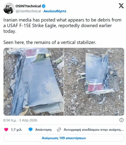
Task: Click Αντιγραφή συνδέσμου στην ανάρτηση text
Action: pos(93,130)
